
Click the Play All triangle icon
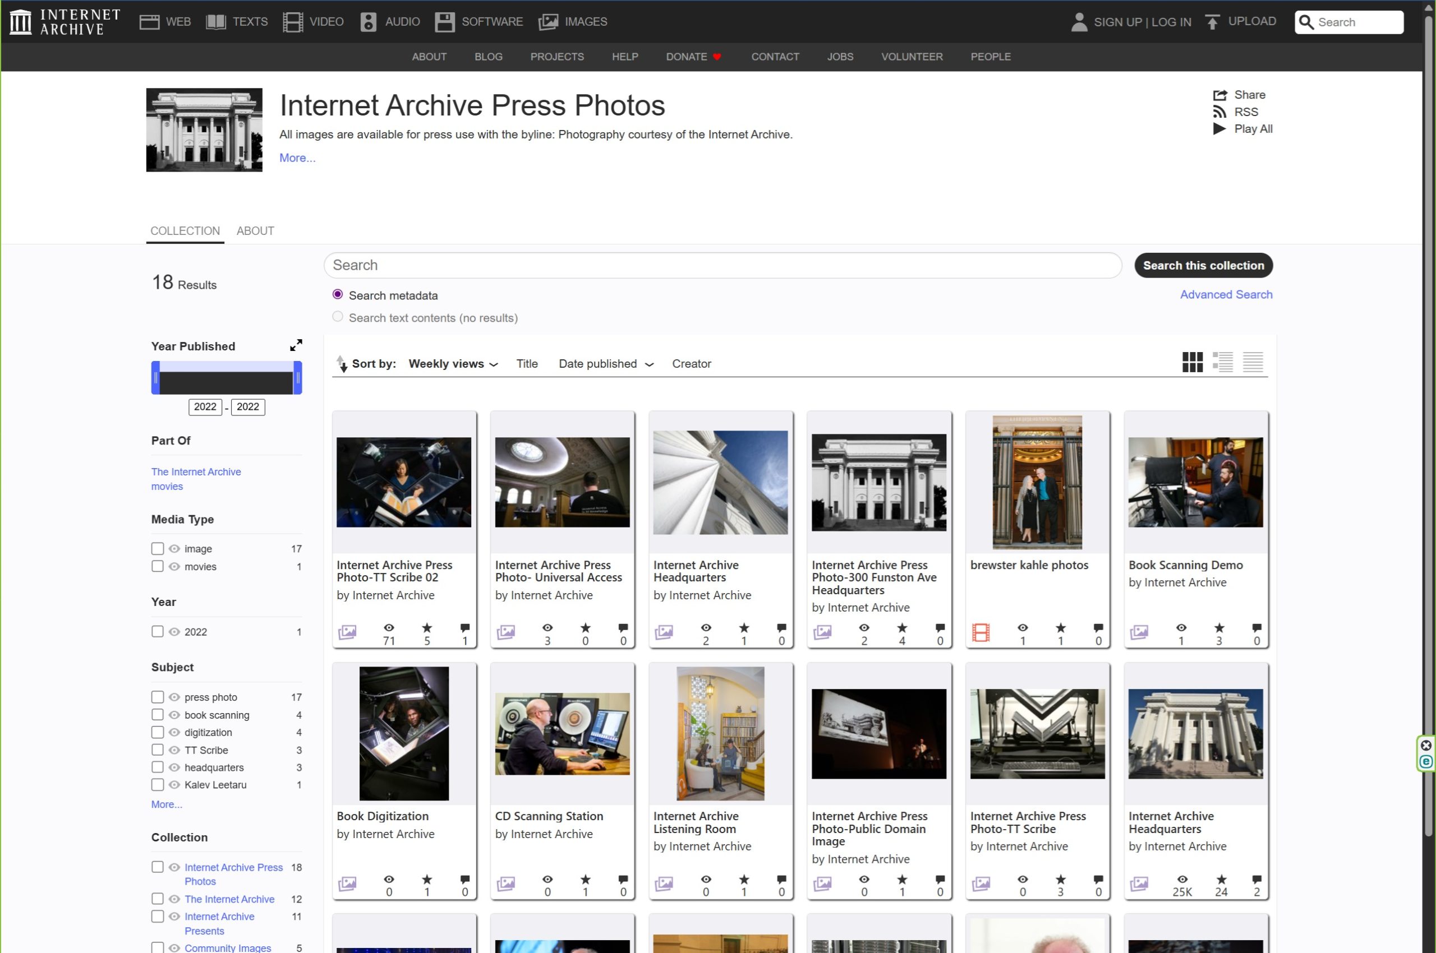coord(1219,129)
